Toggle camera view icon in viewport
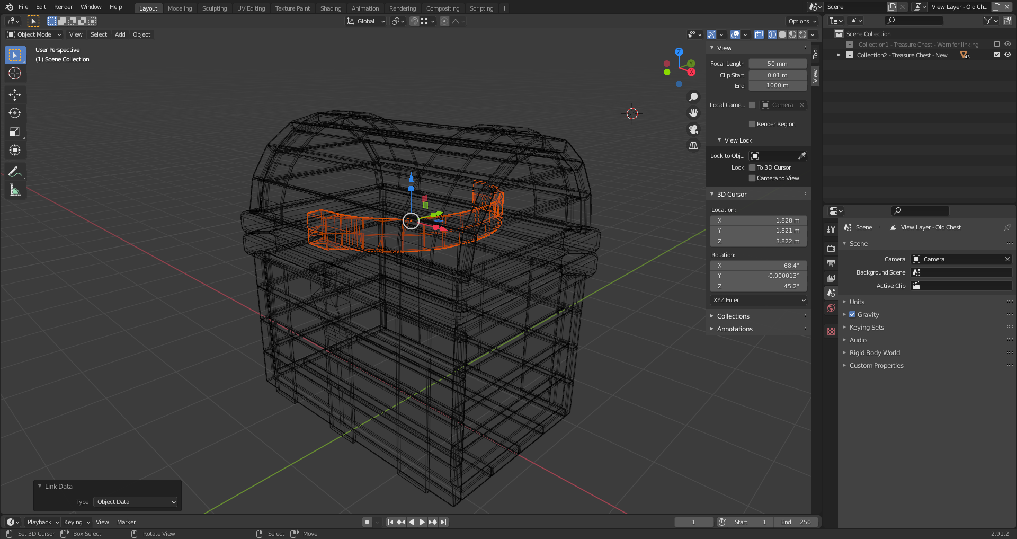Image resolution: width=1017 pixels, height=539 pixels. [x=693, y=129]
